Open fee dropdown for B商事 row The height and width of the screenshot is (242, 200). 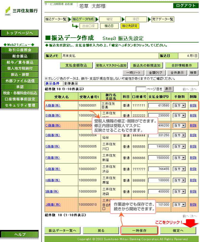(x=179, y=115)
